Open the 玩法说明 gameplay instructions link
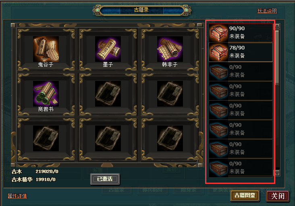The image size is (295, 206). coord(267,11)
